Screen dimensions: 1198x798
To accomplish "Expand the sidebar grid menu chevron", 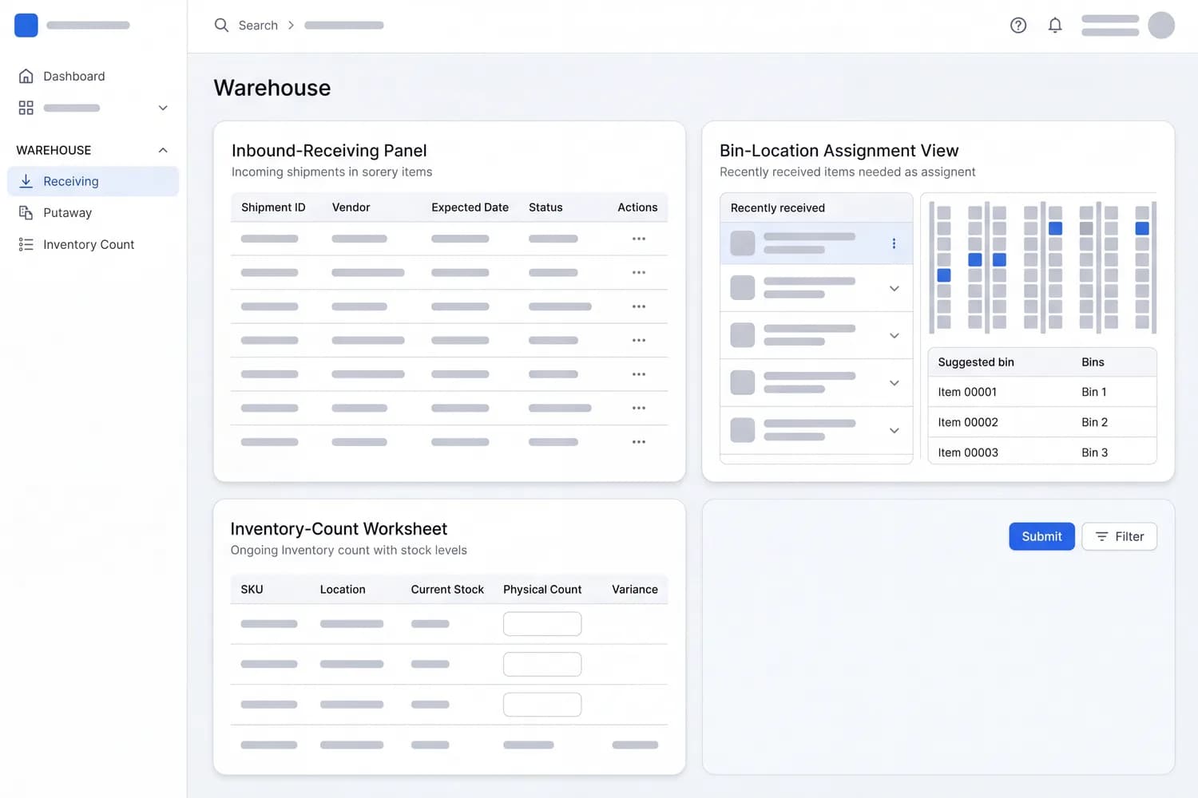I will (163, 108).
